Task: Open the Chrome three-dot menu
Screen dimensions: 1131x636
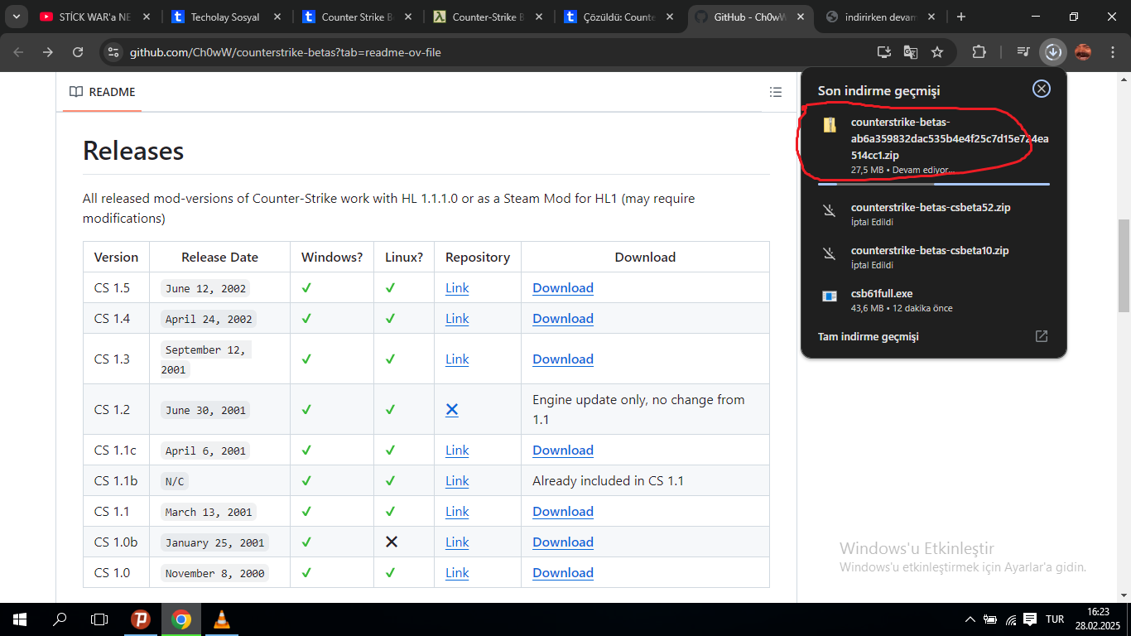Action: pyautogui.click(x=1111, y=52)
